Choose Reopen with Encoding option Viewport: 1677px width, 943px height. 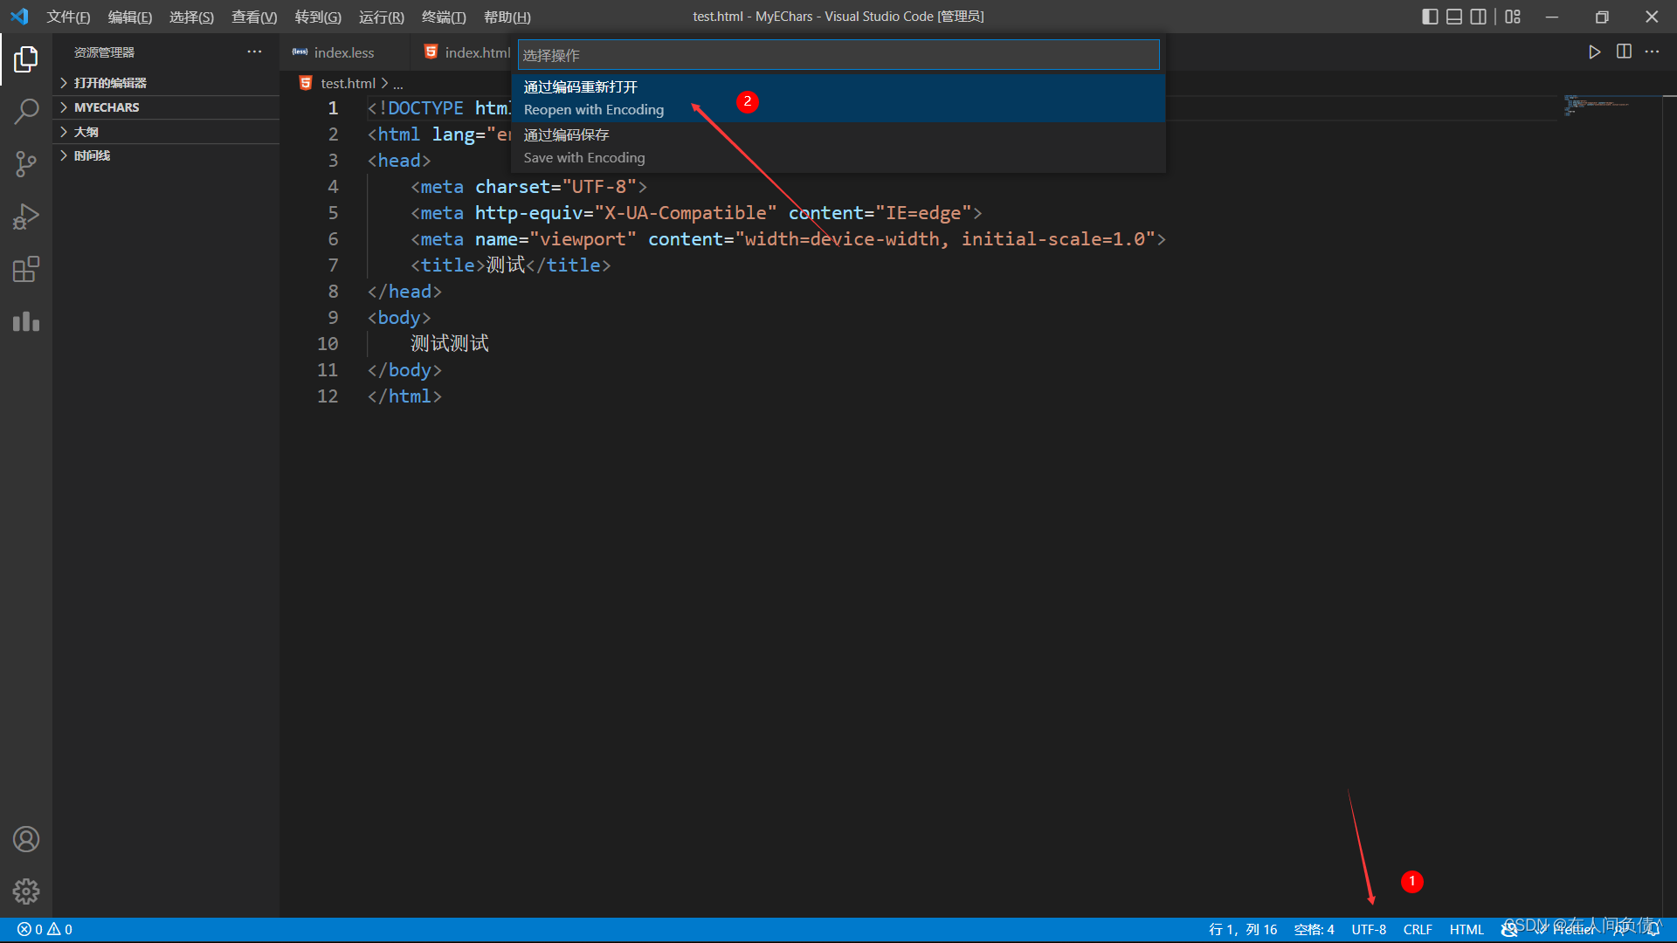click(838, 99)
